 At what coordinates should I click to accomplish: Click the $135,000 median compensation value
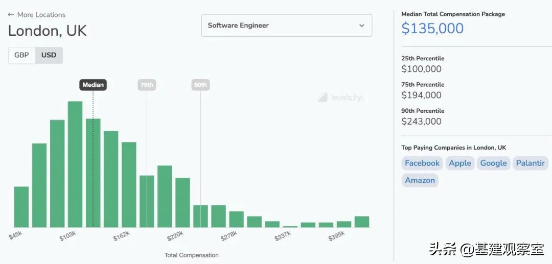pyautogui.click(x=432, y=28)
